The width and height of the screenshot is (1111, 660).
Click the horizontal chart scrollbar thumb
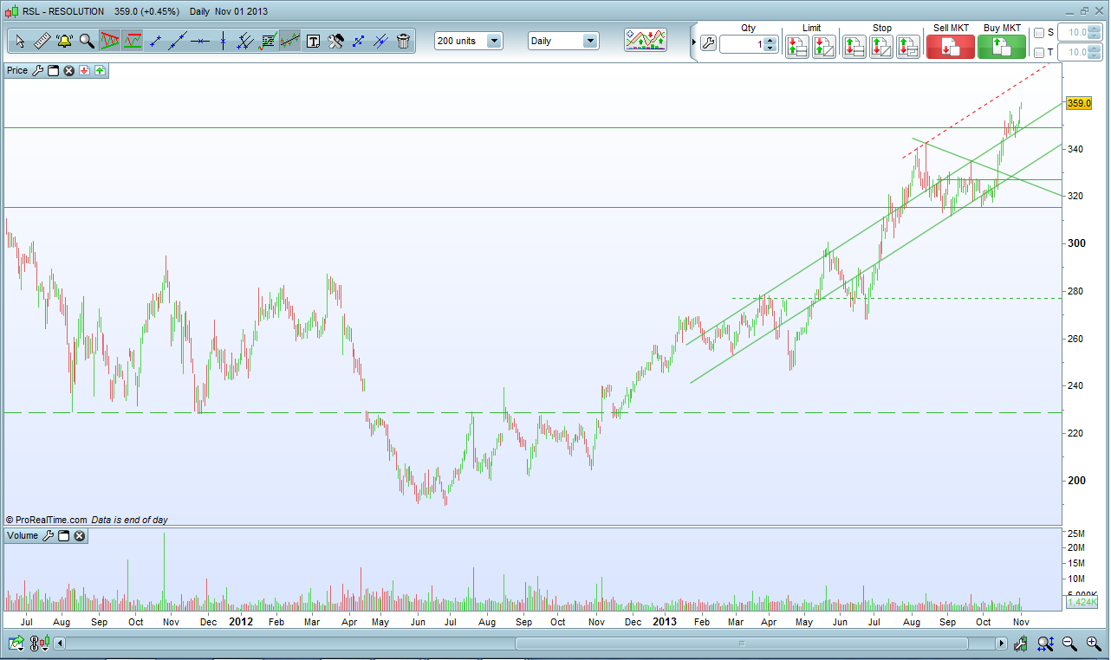click(x=741, y=644)
